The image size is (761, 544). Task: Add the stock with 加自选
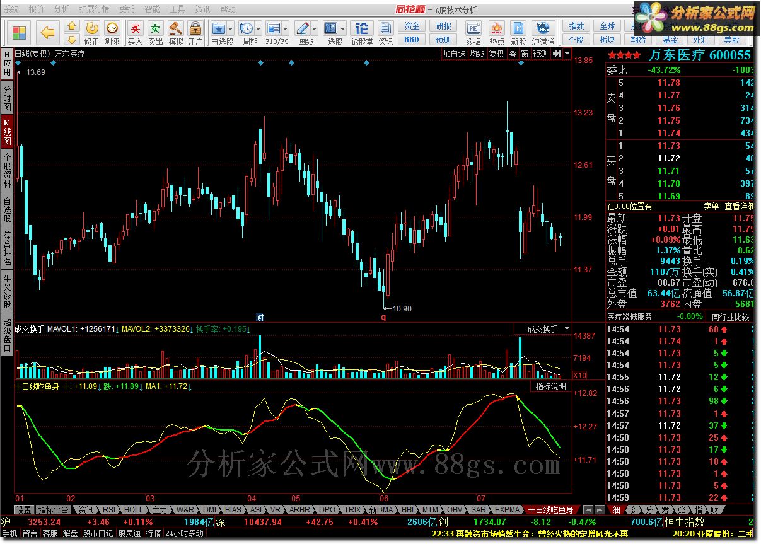tap(454, 54)
